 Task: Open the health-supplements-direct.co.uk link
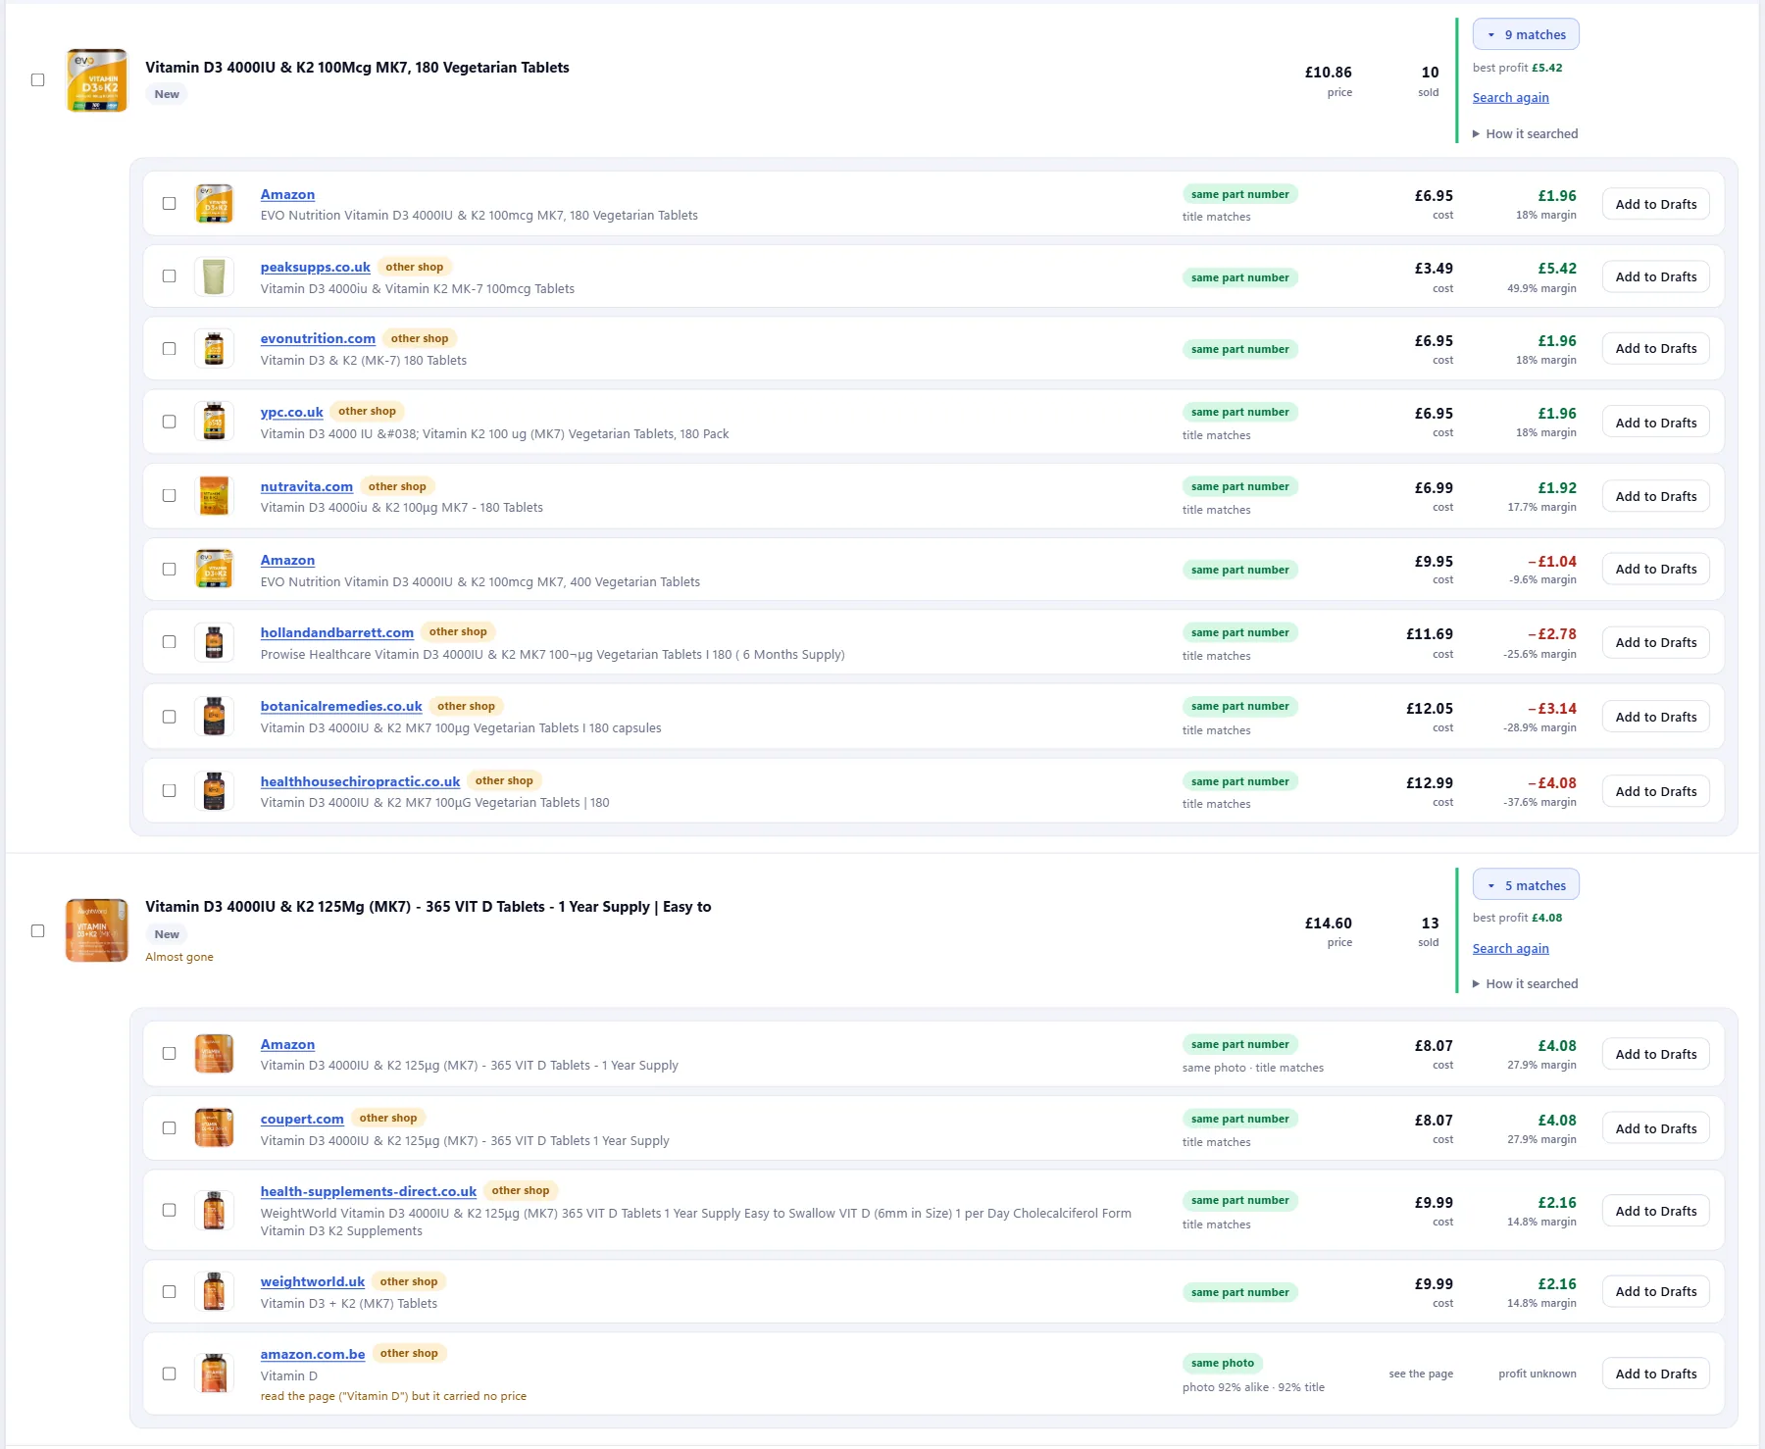[369, 1191]
